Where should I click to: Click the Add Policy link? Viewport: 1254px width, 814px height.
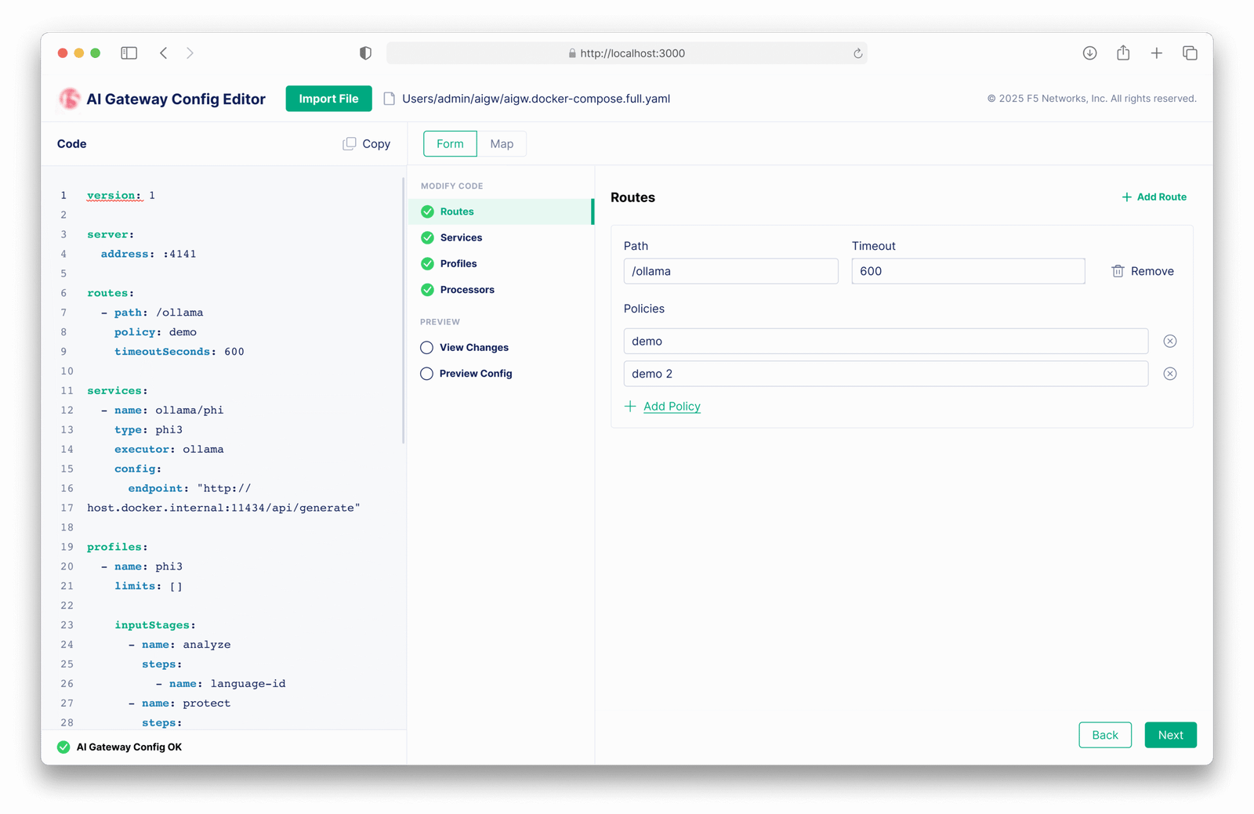(x=672, y=407)
